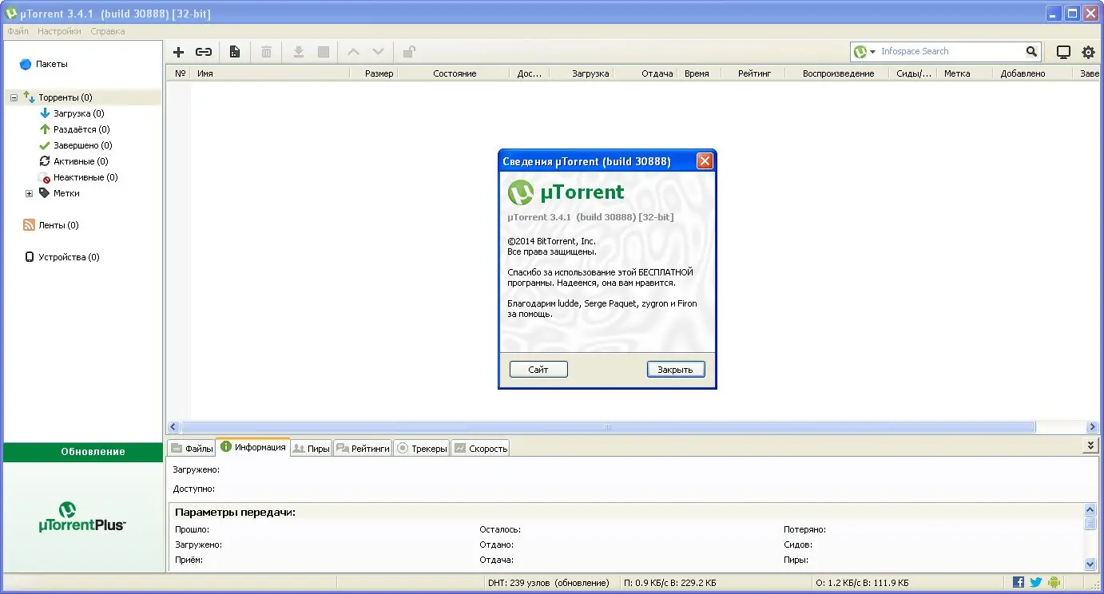The width and height of the screenshot is (1104, 594).
Task: Click the info pane scroll-up arrow
Action: pos(1091,509)
